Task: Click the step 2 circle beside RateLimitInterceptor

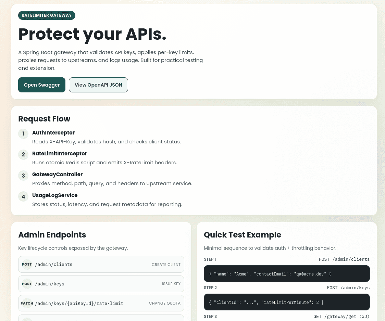Action: pyautogui.click(x=23, y=154)
